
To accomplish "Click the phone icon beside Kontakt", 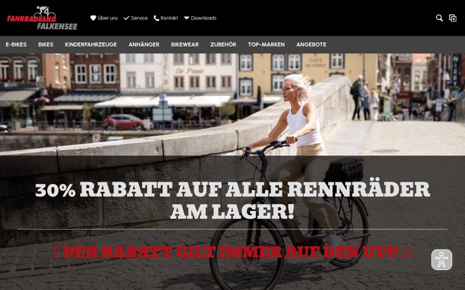I will [156, 18].
